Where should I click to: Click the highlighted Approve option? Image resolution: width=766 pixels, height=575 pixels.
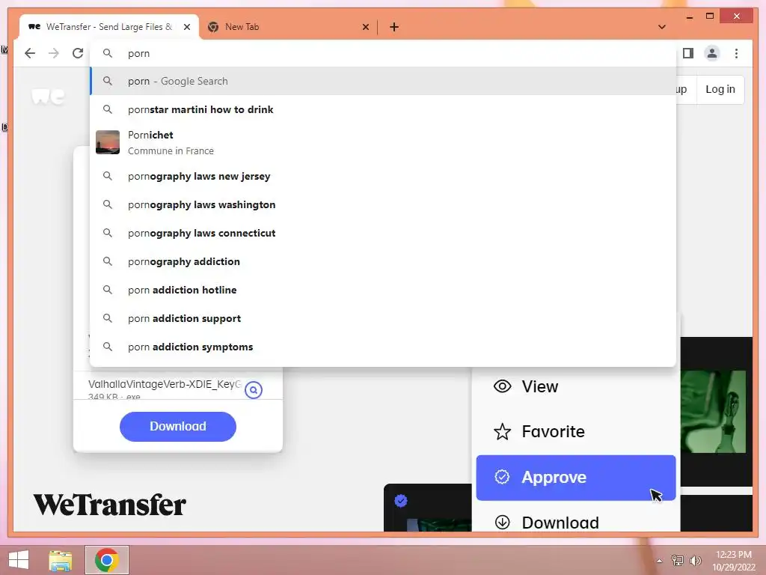coord(576,478)
